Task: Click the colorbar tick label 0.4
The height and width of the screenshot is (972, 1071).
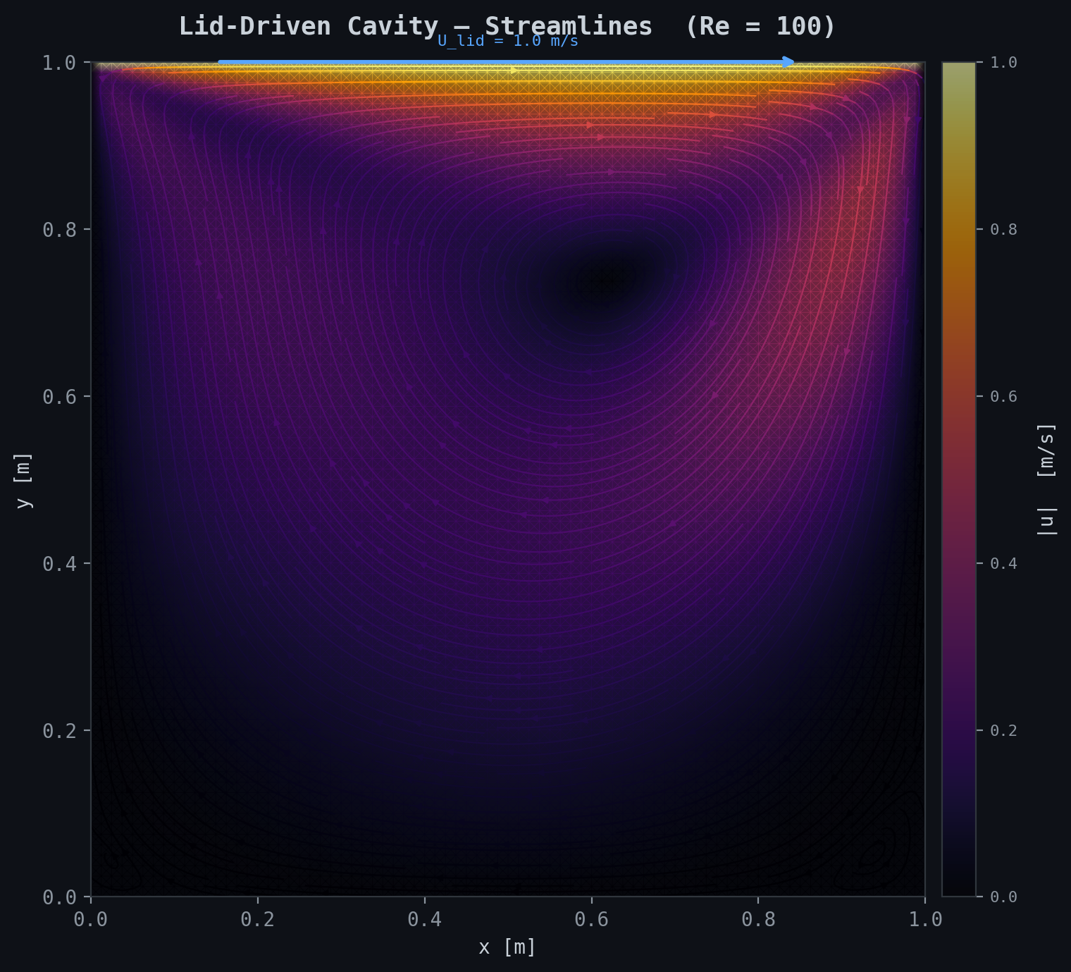Action: pos(1004,563)
